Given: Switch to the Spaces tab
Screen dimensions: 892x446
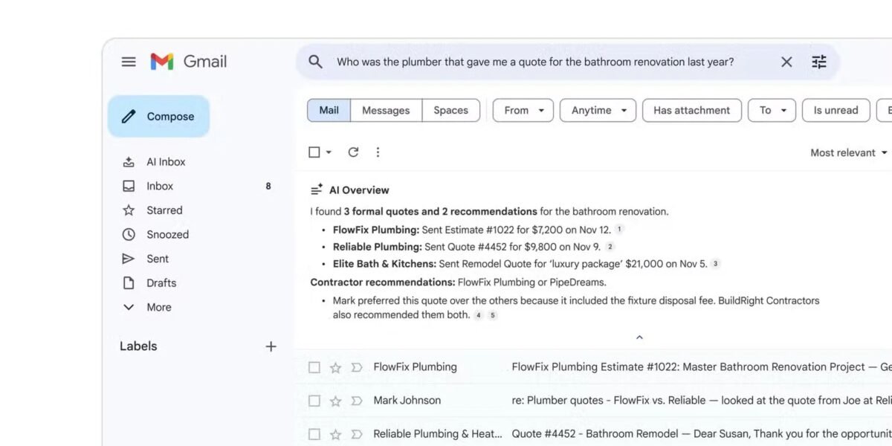Looking at the screenshot, I should (x=450, y=110).
